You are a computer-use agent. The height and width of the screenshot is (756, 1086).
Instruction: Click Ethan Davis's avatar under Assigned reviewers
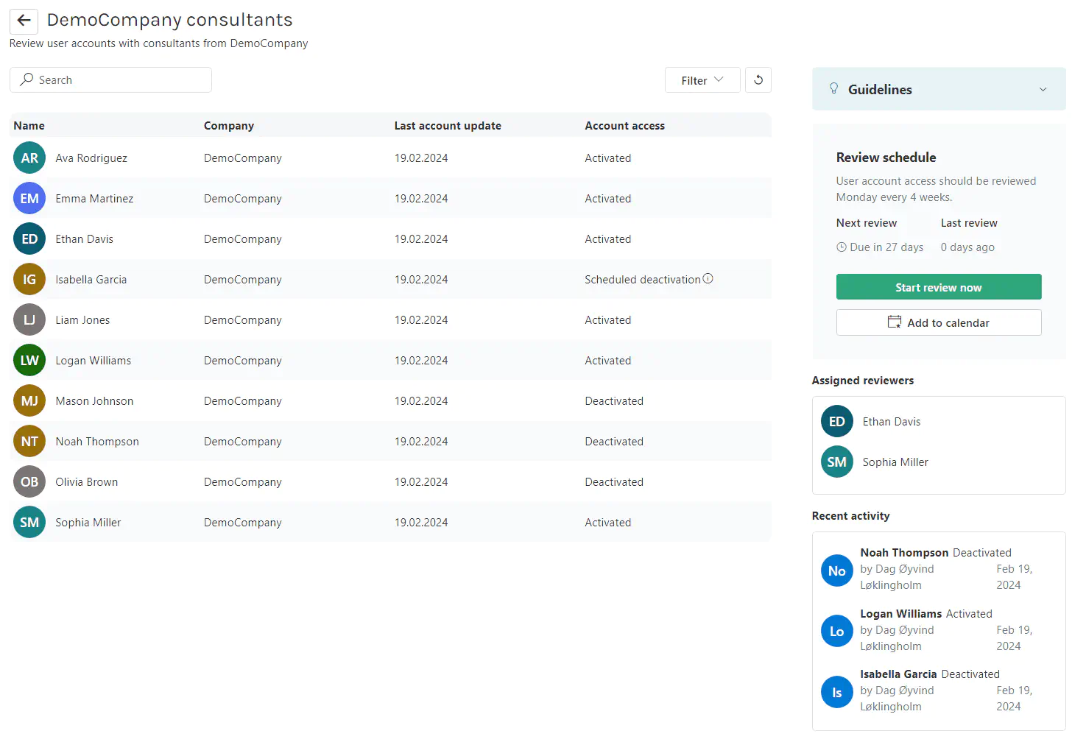pos(836,421)
